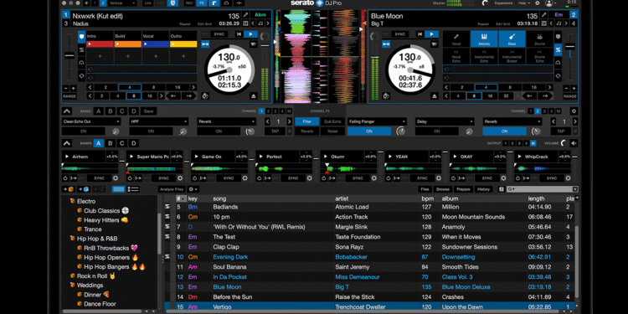Collapse the FX panel with the up chevron

[x=67, y=111]
